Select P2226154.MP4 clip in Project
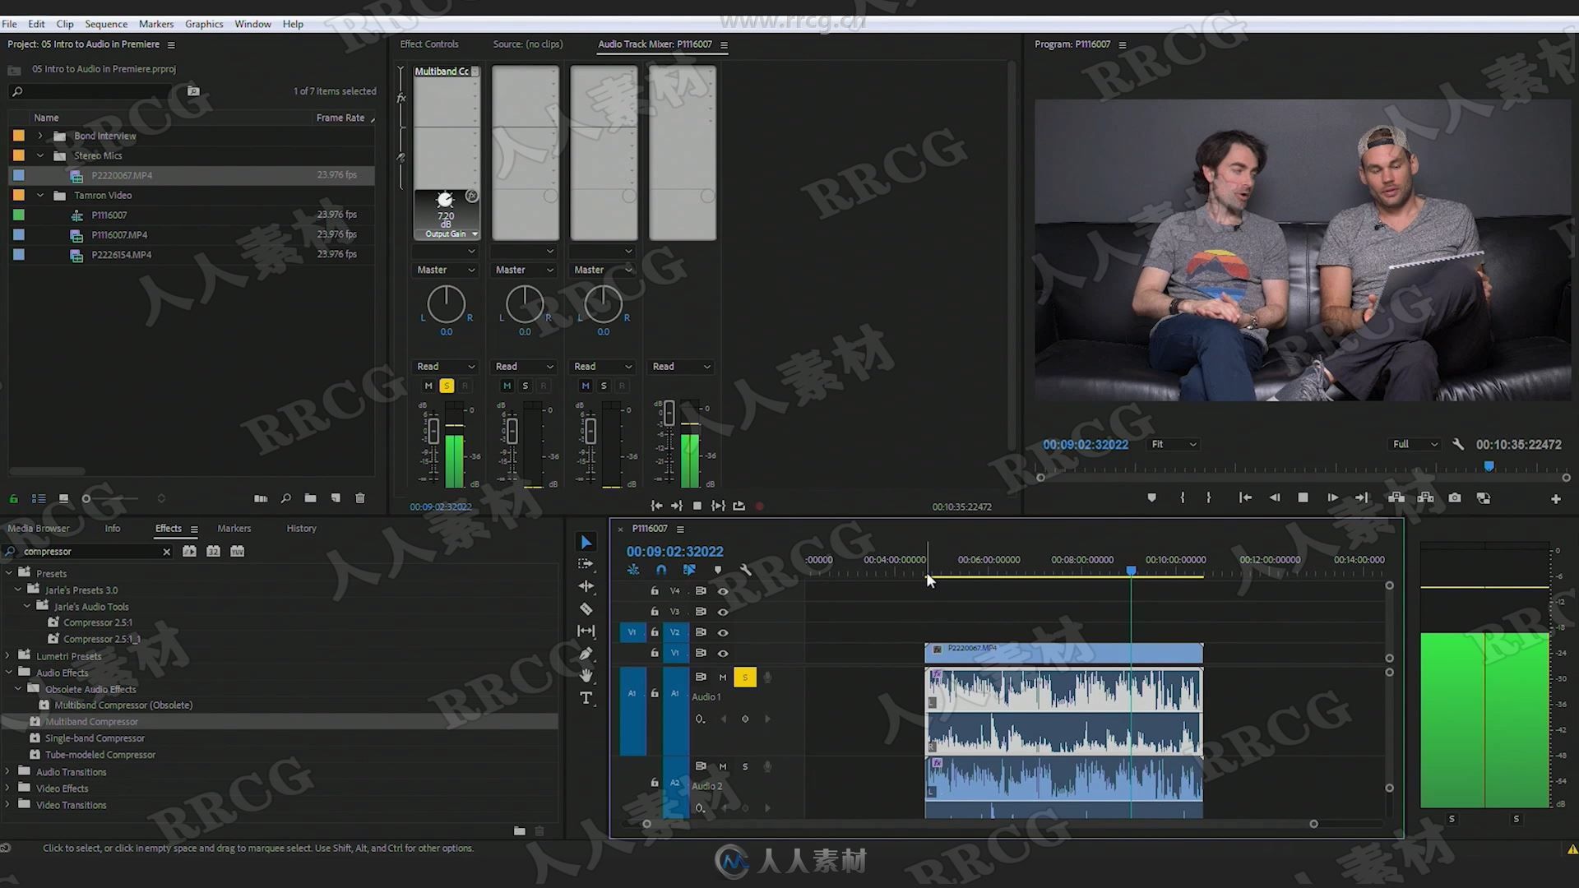This screenshot has height=888, width=1579. tap(122, 255)
